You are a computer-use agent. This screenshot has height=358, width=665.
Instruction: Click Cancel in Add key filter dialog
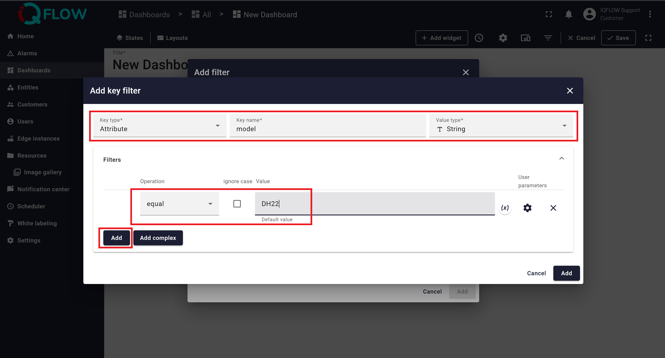[536, 273]
